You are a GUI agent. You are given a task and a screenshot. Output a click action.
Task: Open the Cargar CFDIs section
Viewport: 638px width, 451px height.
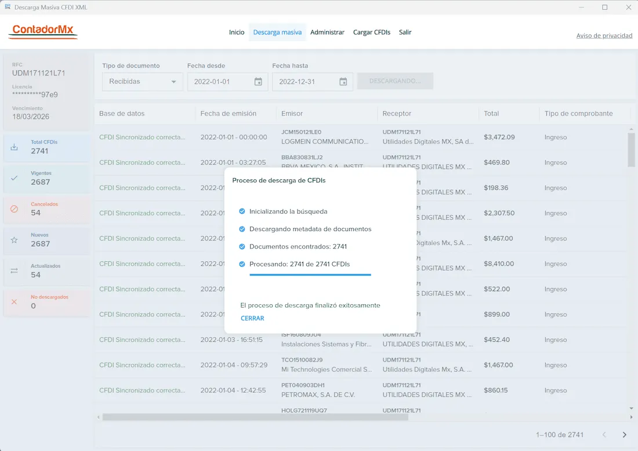[372, 32]
